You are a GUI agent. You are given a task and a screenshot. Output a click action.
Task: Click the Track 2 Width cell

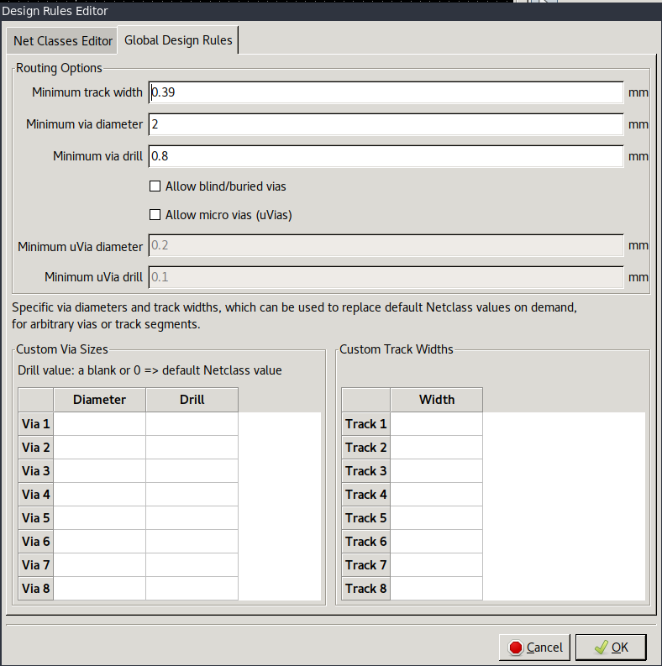pyautogui.click(x=436, y=448)
